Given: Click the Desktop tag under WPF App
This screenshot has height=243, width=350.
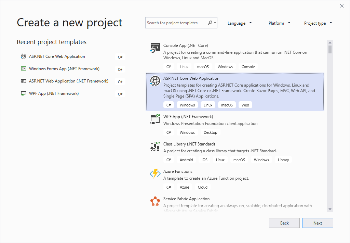Looking at the screenshot, I should 210,132.
